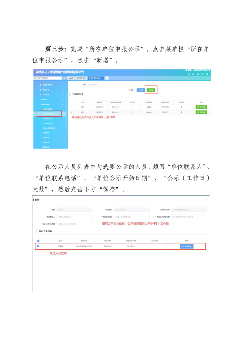Click the notification bell icon in header
Screen dimensions: 239x338
pos(193,74)
